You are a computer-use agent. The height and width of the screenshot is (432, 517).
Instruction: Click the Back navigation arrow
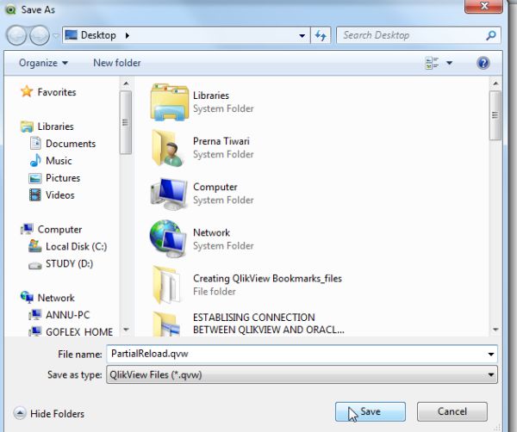(x=16, y=35)
